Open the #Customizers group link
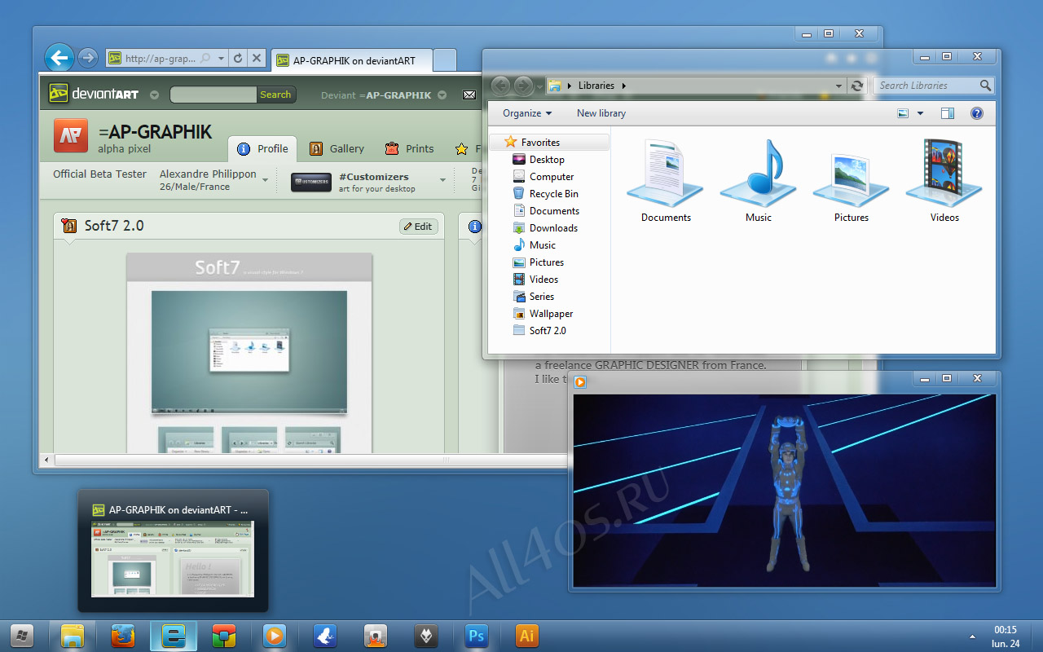The image size is (1043, 652). [x=374, y=176]
